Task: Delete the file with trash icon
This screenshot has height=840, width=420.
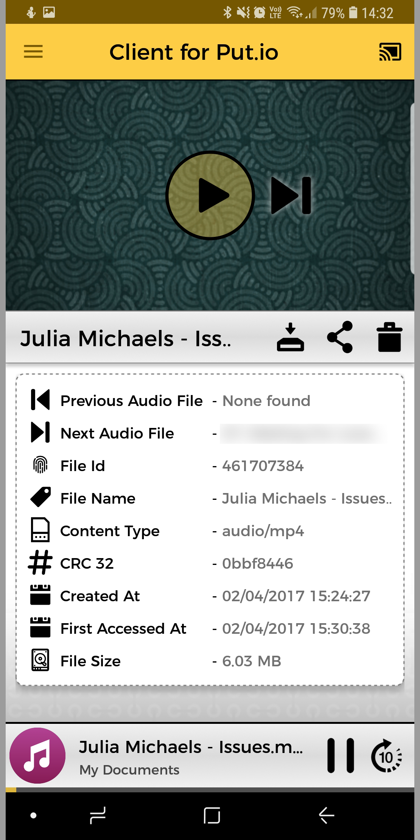Action: (x=389, y=337)
